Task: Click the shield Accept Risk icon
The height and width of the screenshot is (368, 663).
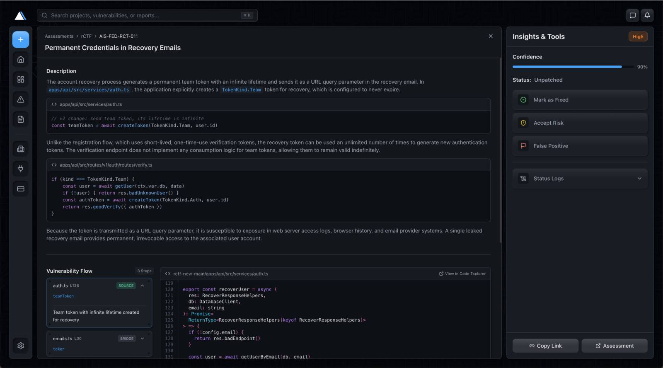Action: point(523,123)
